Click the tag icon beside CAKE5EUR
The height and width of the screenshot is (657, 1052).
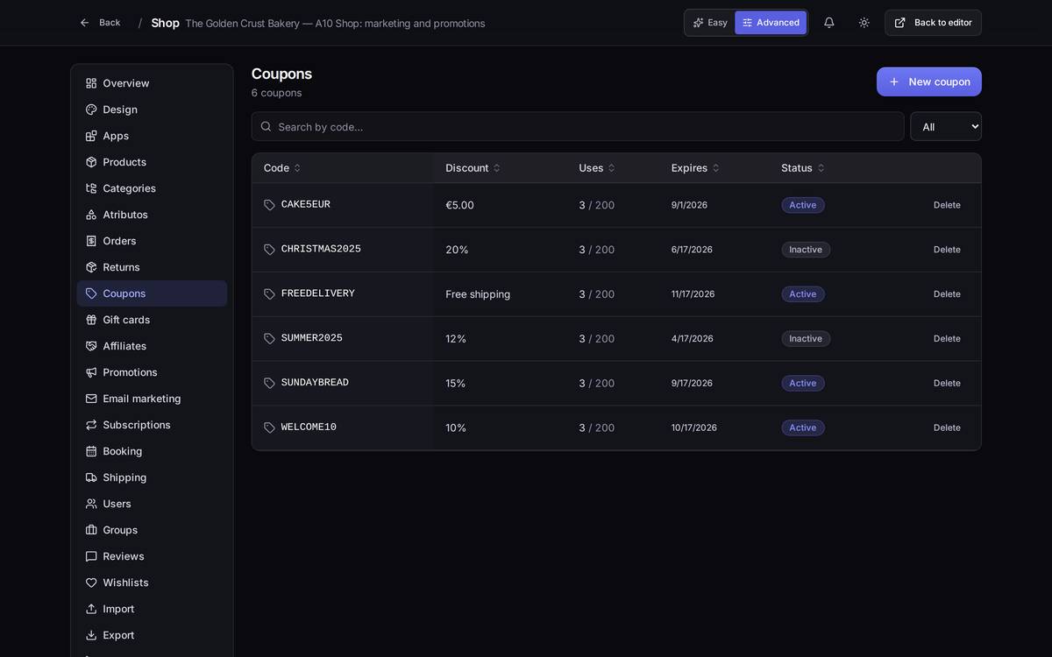click(x=269, y=205)
